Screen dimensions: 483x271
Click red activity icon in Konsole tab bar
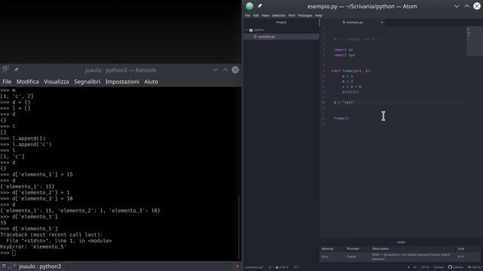coord(237,266)
